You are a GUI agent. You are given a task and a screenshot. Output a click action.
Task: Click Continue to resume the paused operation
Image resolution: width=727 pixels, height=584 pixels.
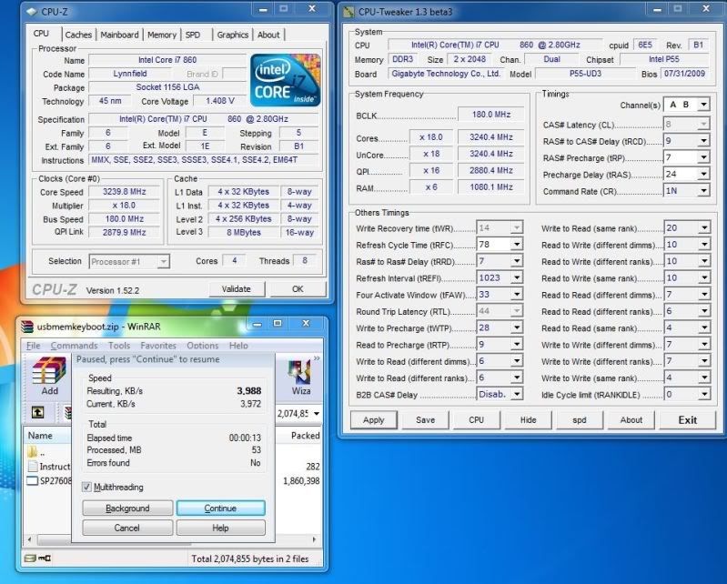(x=220, y=508)
